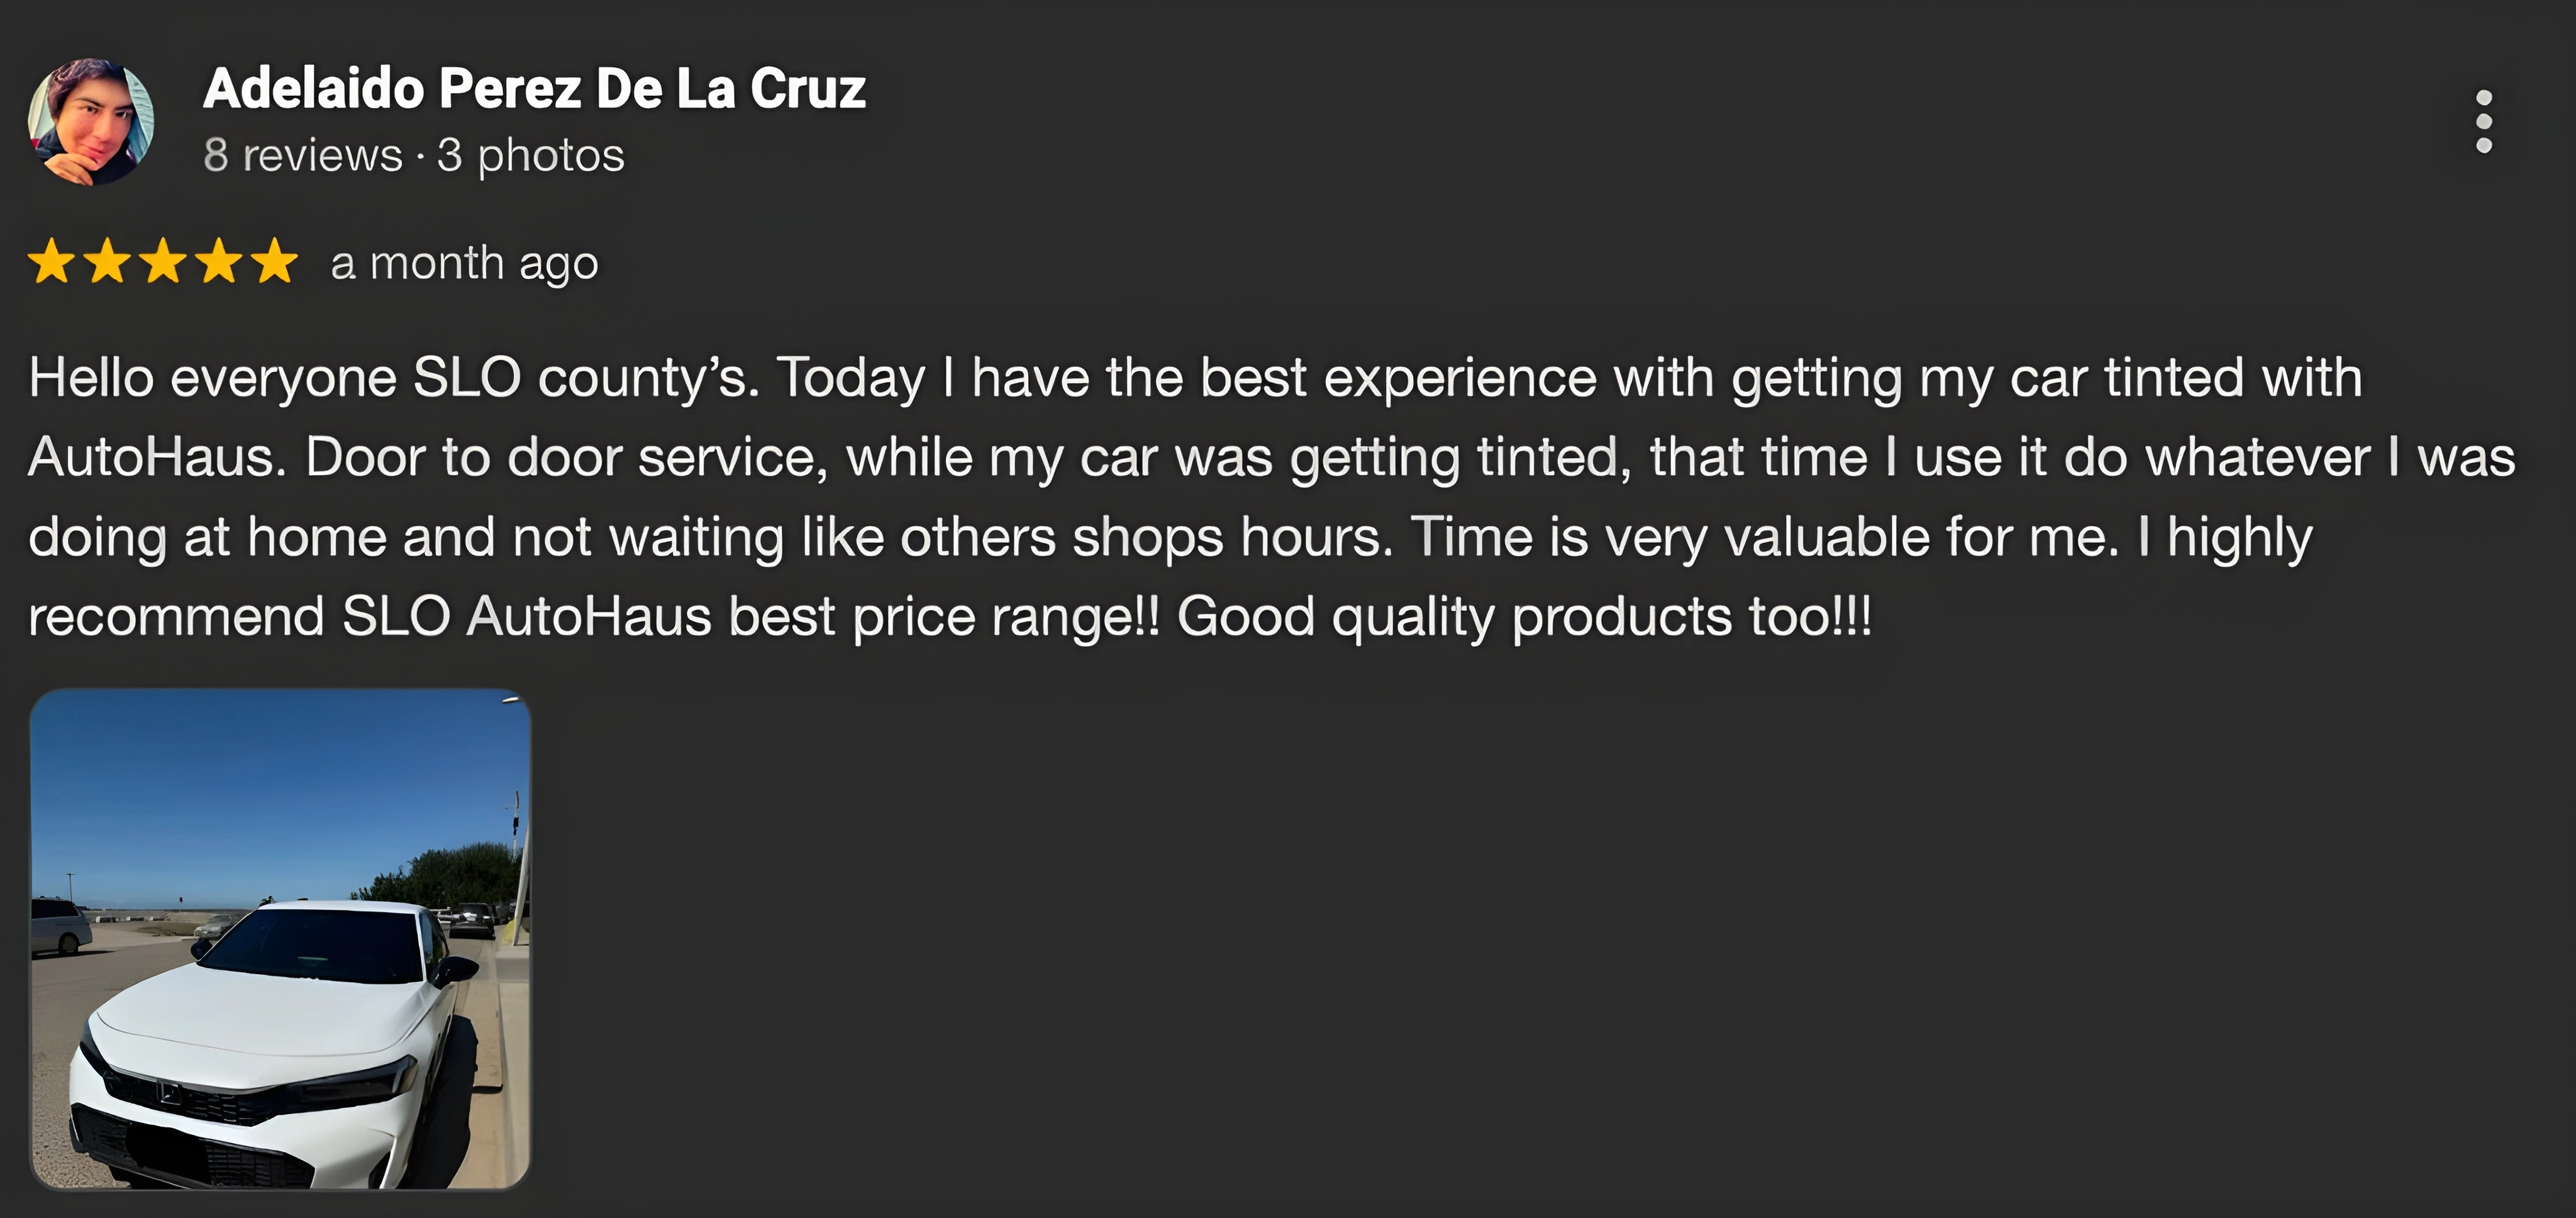Click the second rating star
This screenshot has width=2576, height=1218.
pyautogui.click(x=107, y=263)
